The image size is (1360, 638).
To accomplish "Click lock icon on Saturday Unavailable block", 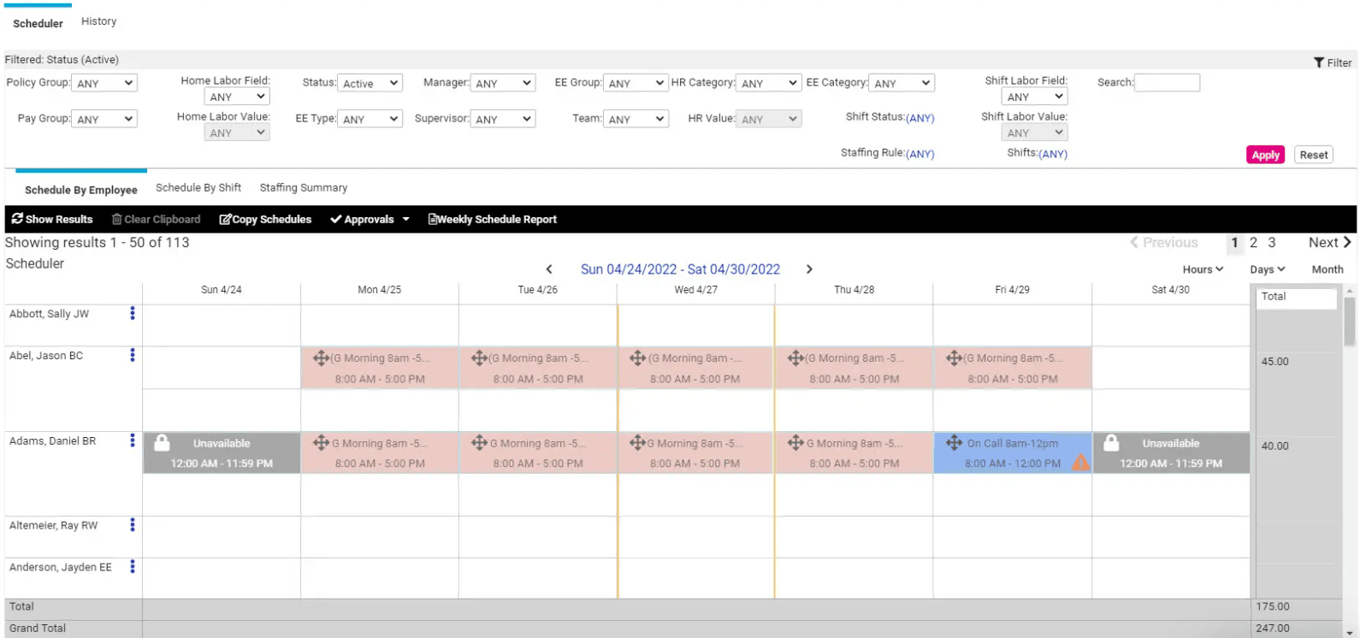I will [x=1111, y=442].
